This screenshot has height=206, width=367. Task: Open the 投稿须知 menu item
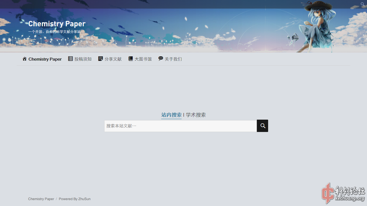[83, 59]
